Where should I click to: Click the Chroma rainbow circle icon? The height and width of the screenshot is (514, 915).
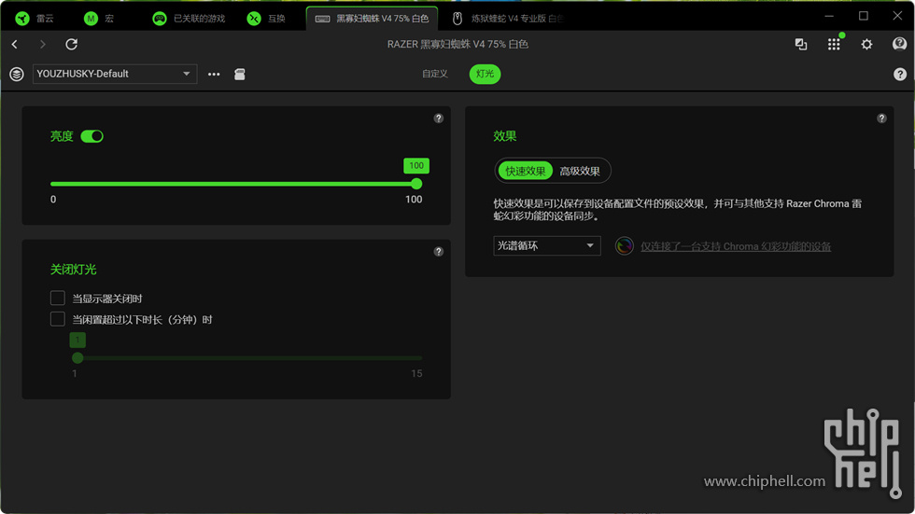624,246
